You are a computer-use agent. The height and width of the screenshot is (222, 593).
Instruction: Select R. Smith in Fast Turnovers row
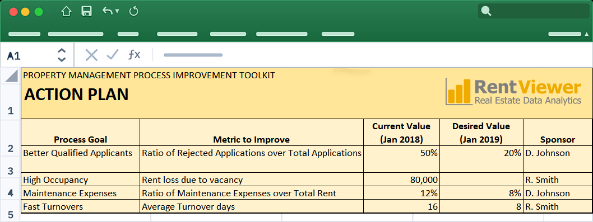558,206
